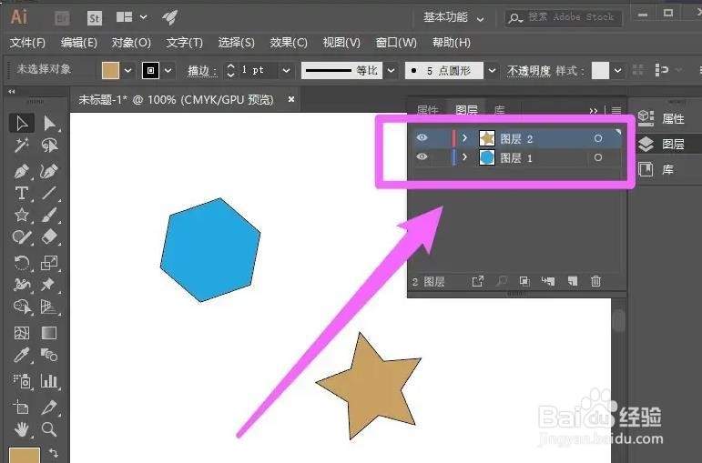Select the Eyedropper tool
Screen dimensions: 702x463
pyautogui.click(x=22, y=355)
